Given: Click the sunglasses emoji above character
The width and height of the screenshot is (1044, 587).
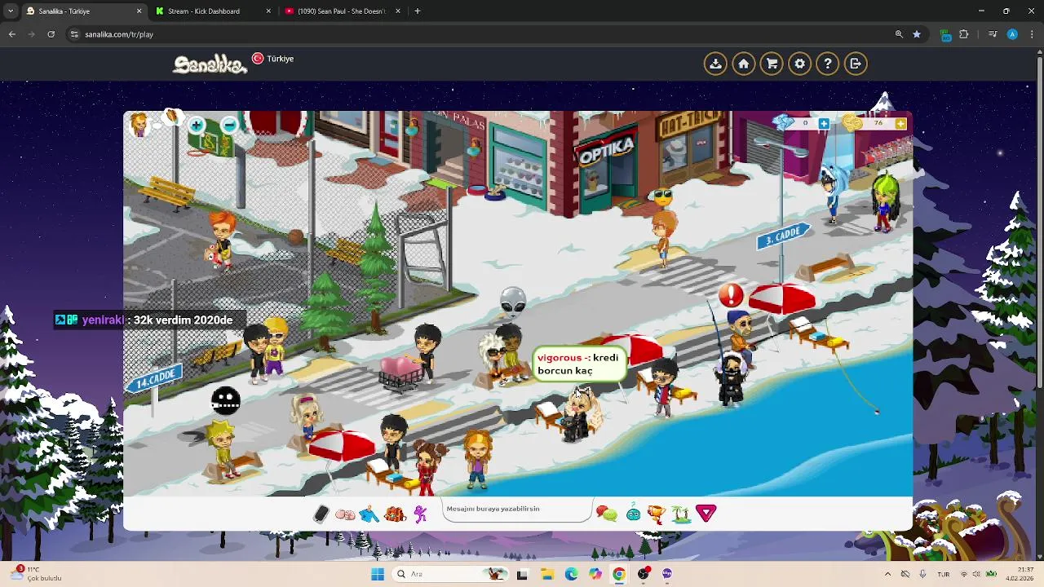Looking at the screenshot, I should (x=662, y=196).
